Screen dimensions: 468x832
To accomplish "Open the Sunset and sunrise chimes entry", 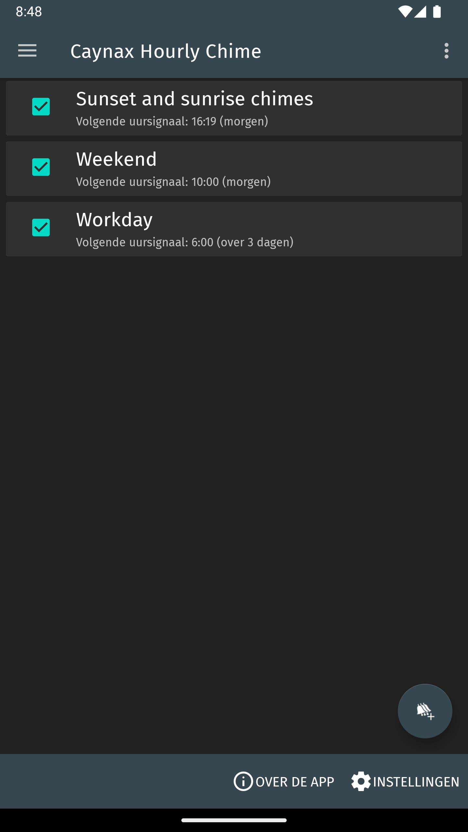I will 234,108.
